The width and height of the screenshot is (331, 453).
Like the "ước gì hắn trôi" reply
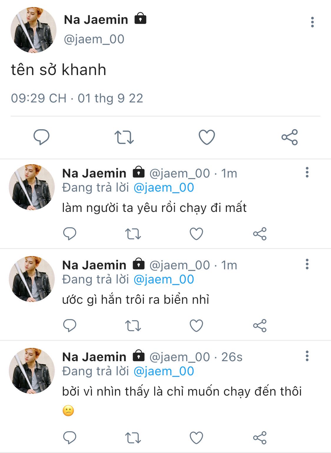196,326
